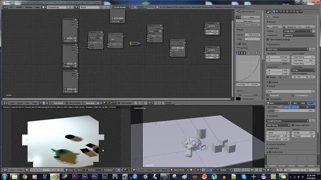Click New Layer in Grease Pencil panel

click(248, 21)
